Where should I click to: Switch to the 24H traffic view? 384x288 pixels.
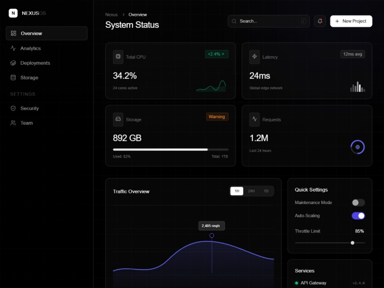pyautogui.click(x=252, y=191)
